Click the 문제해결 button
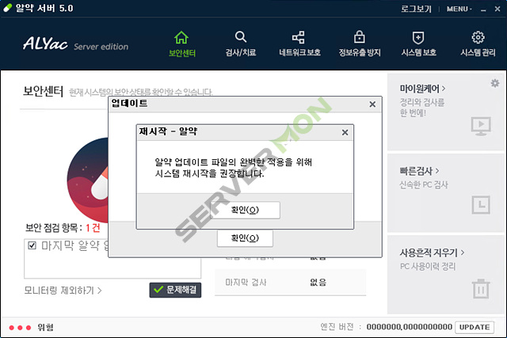 pos(175,290)
